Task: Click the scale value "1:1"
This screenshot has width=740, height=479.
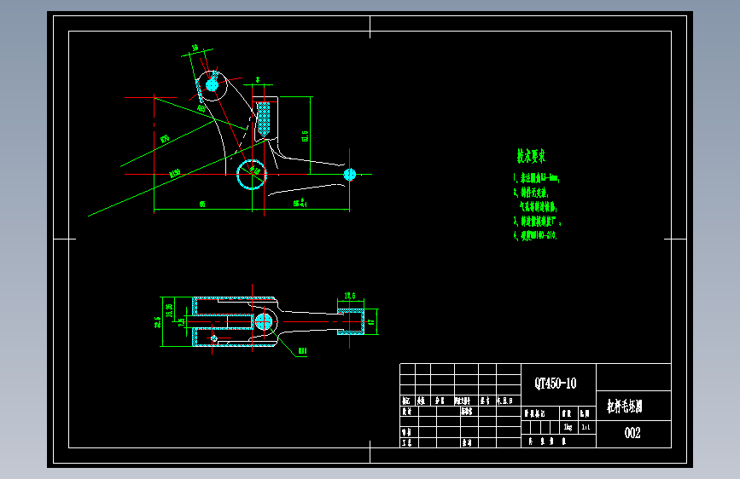Action: point(586,427)
